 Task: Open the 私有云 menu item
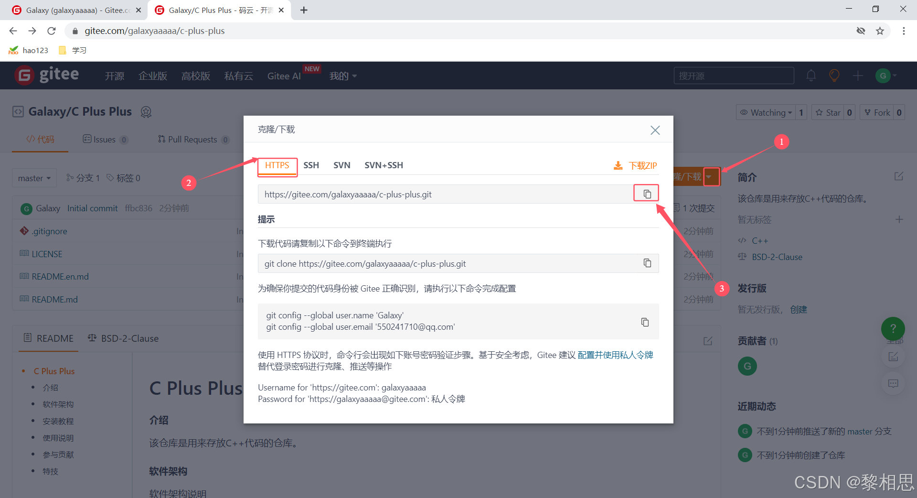(x=239, y=76)
